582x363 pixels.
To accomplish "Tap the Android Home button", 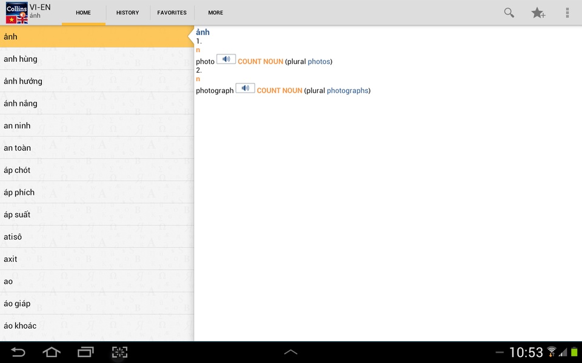I will pos(52,352).
